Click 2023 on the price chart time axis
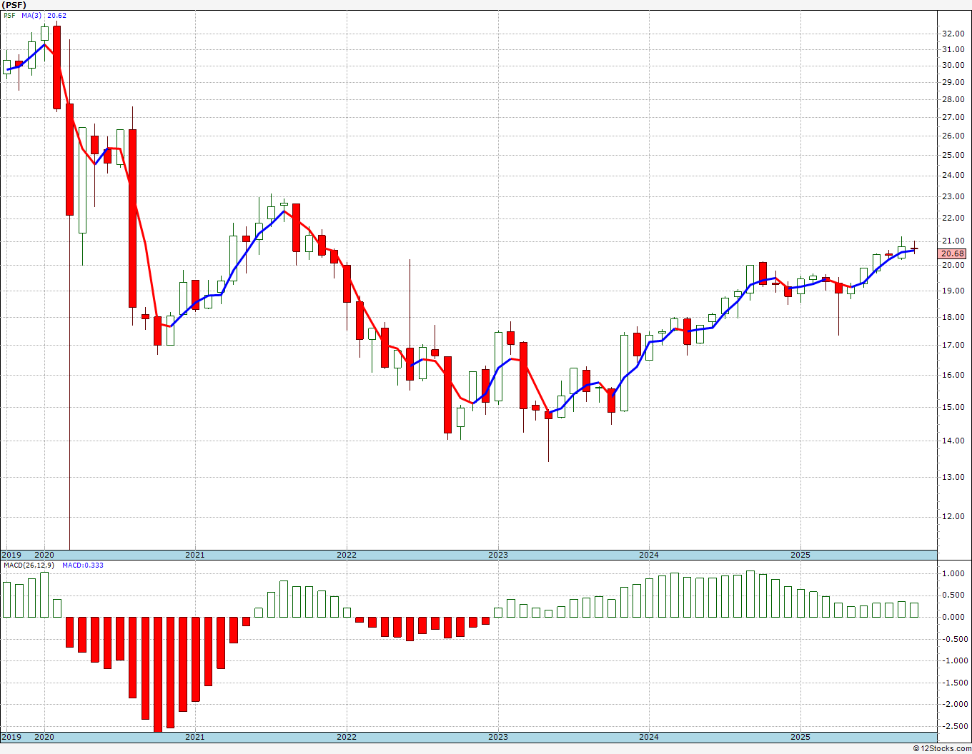 (498, 555)
